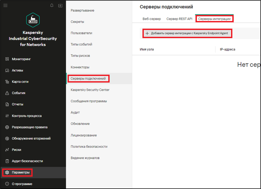Click the События warning triangle icon
Viewport: 261px width, 189px height.
(x=7, y=93)
